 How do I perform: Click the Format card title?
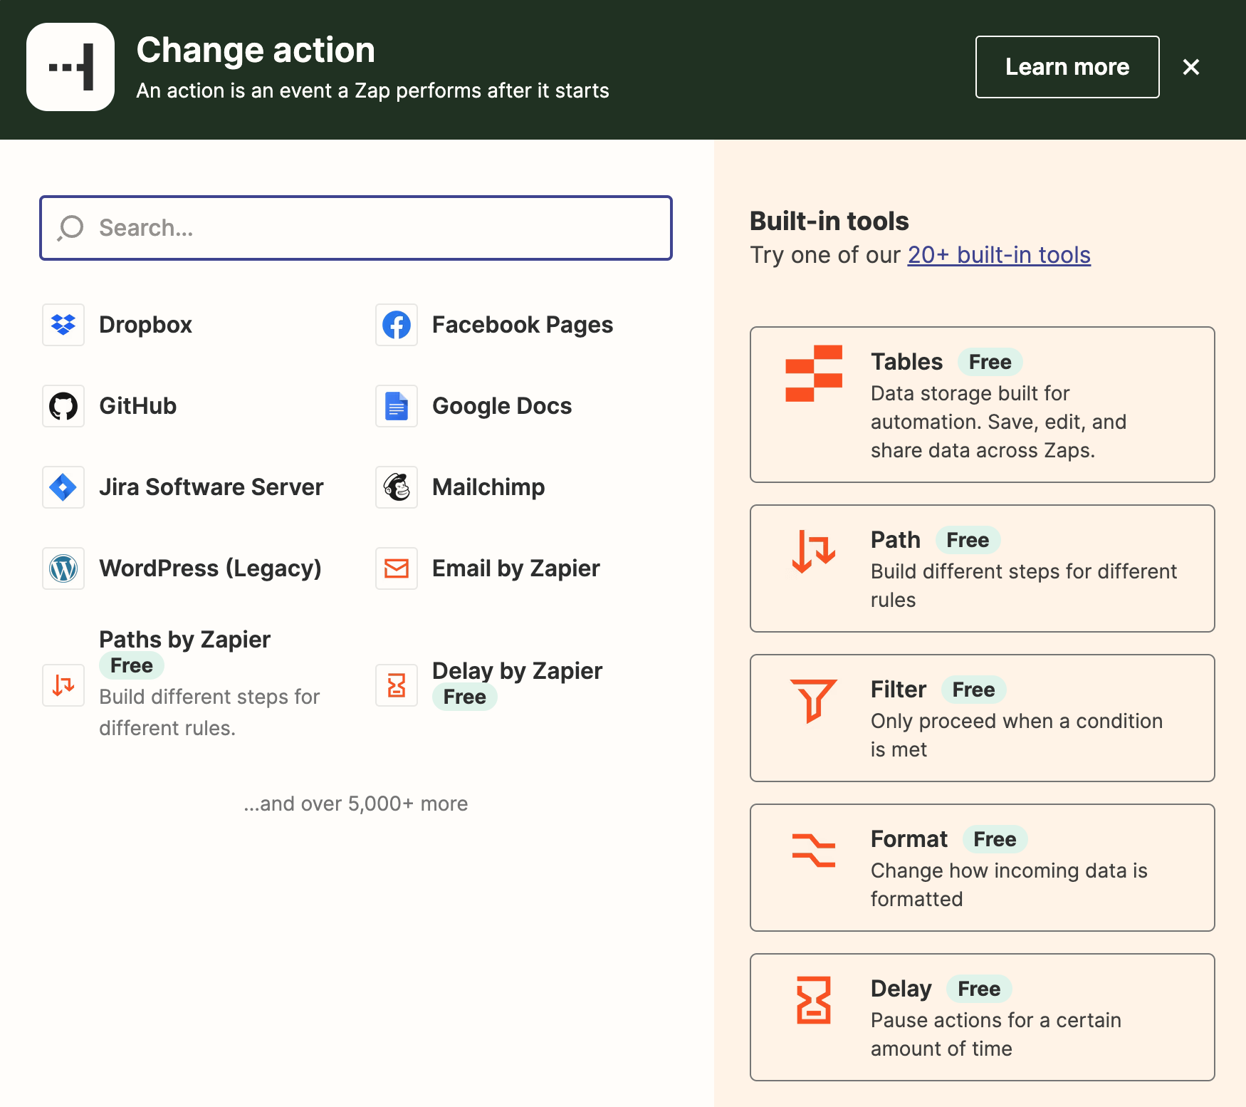pos(909,839)
